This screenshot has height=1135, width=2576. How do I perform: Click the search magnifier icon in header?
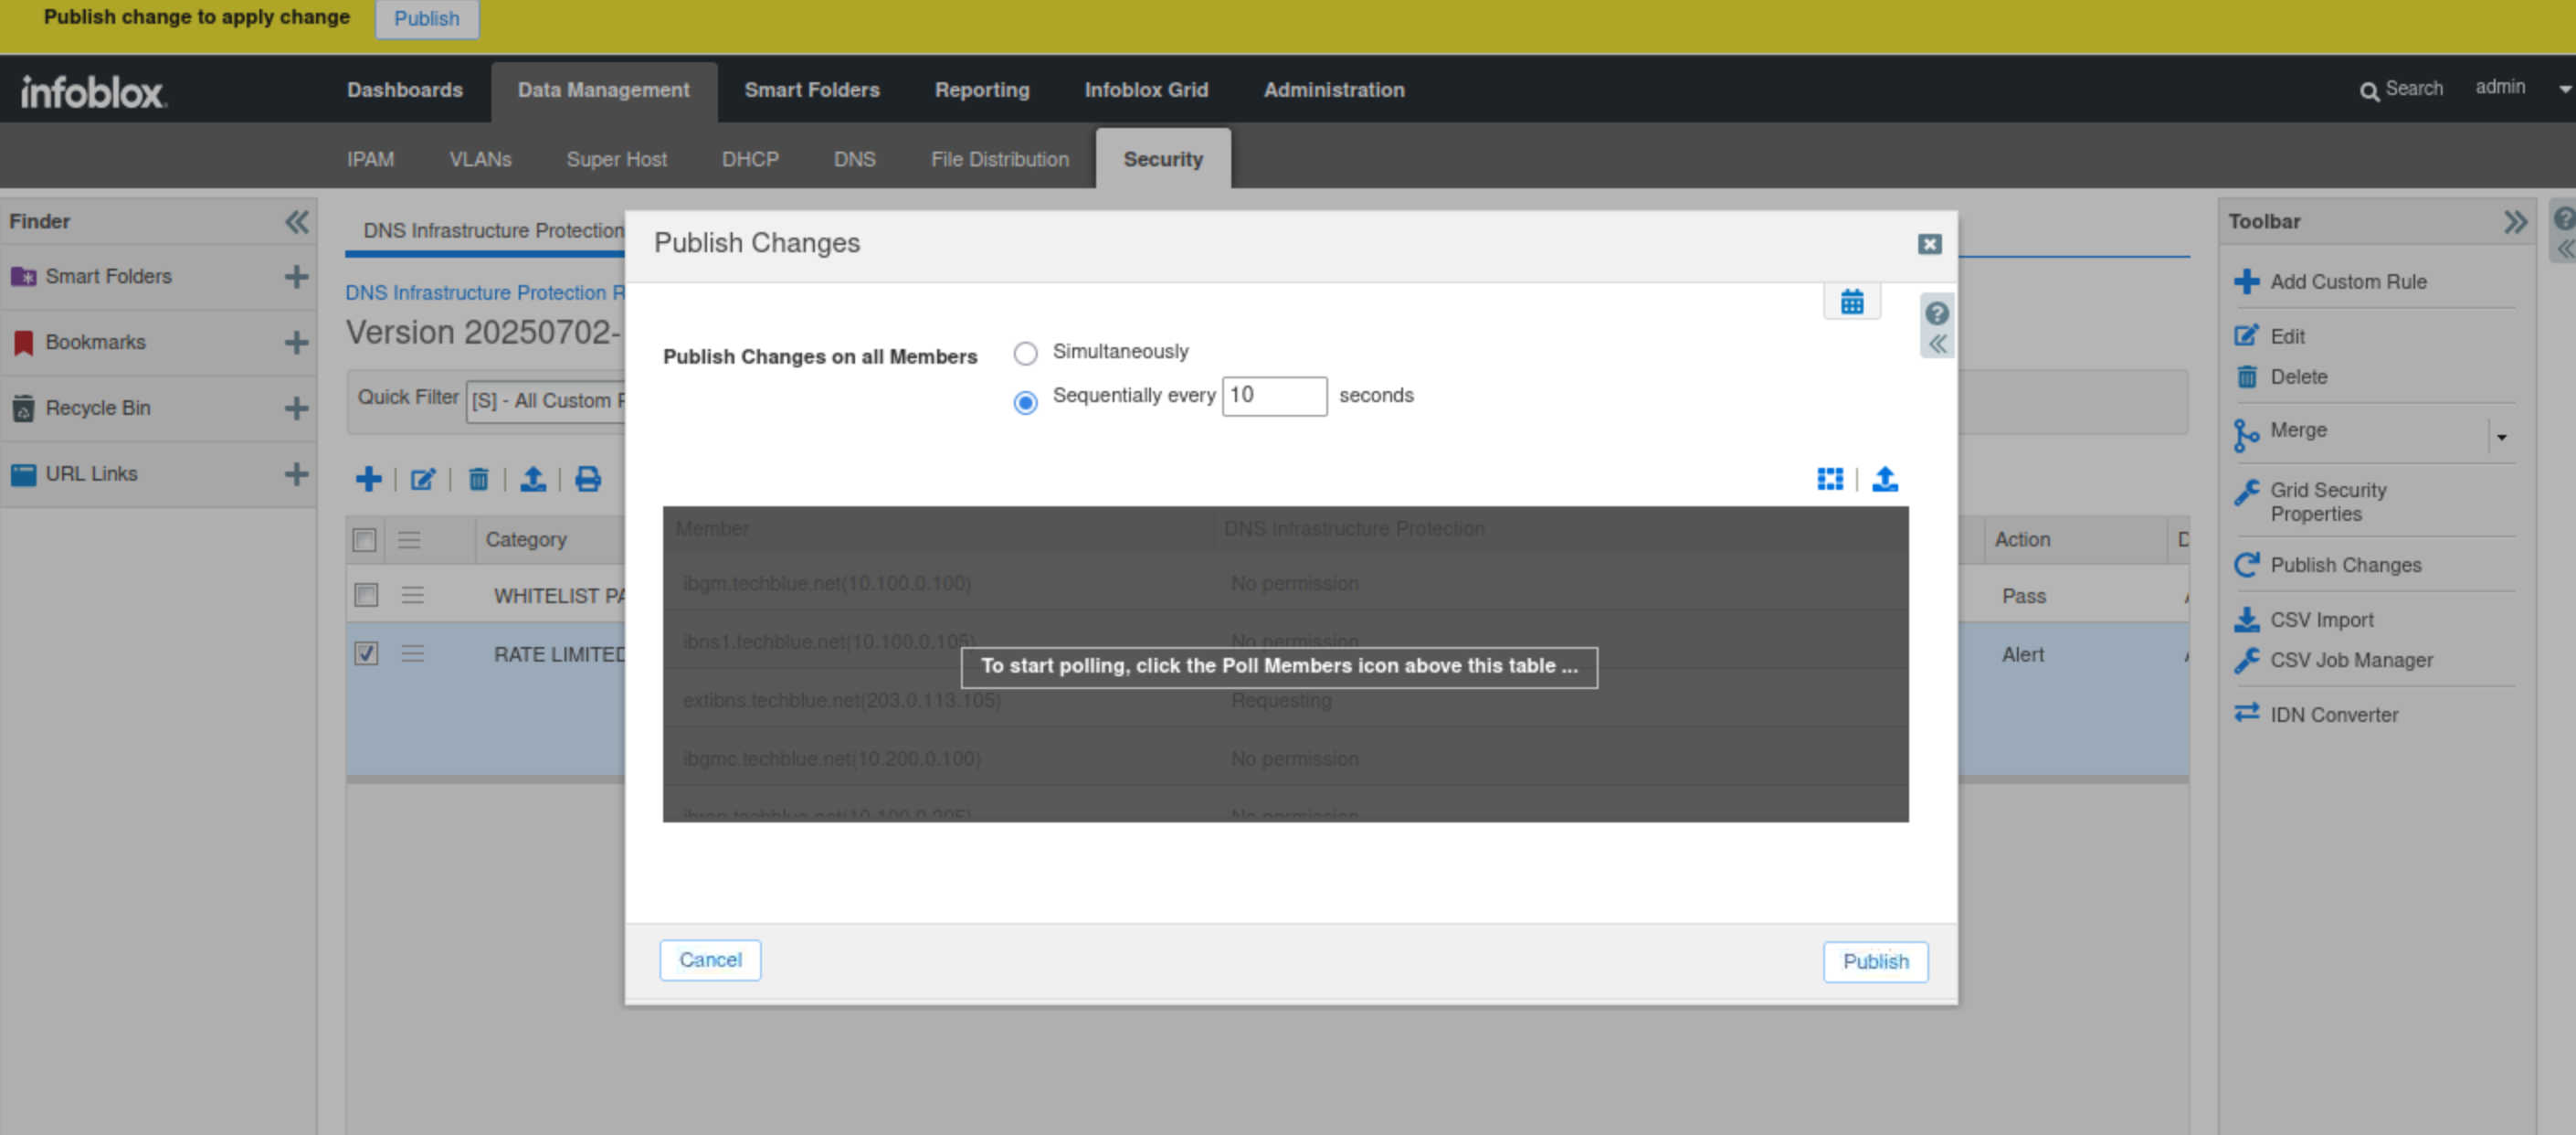2369,92
